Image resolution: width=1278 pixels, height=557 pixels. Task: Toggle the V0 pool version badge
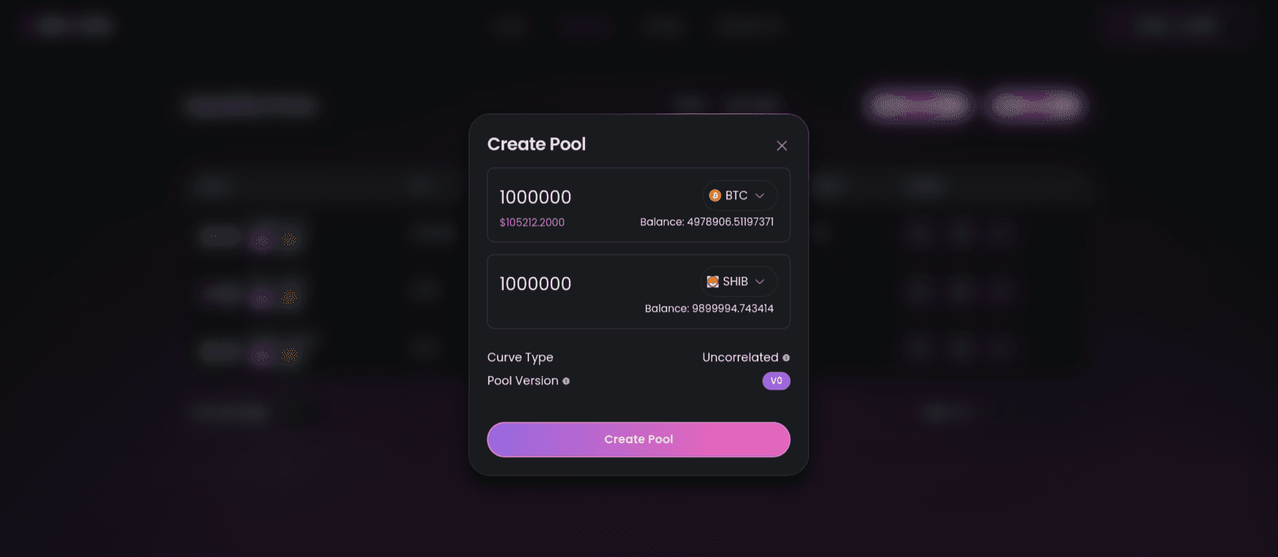coord(776,381)
